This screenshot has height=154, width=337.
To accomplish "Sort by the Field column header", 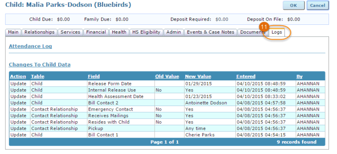I will point(94,77).
